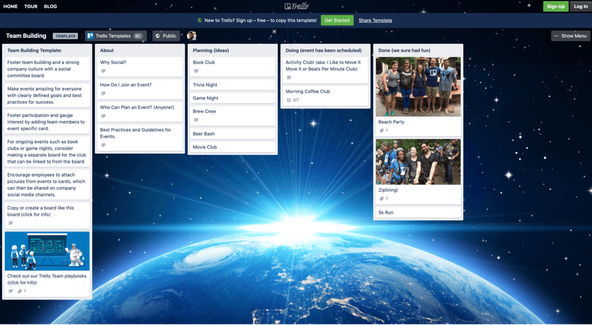Click the Beach Party photo thumbnail

tap(418, 86)
